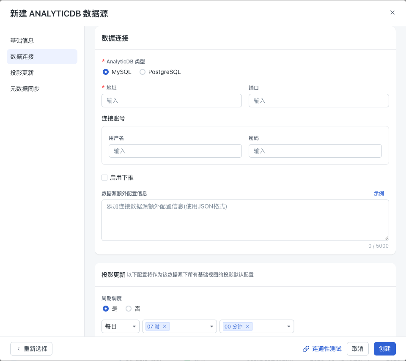
Task: Focus the 地址 input field
Action: click(171, 101)
